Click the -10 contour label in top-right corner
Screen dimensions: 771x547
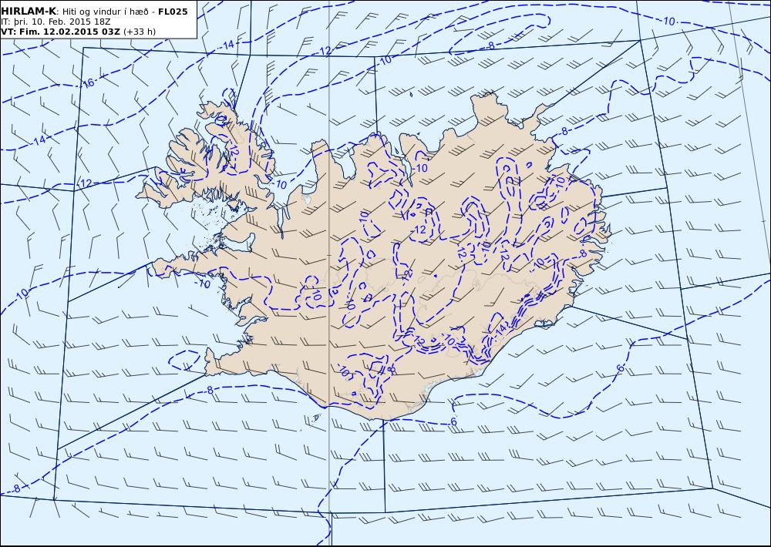pos(668,21)
